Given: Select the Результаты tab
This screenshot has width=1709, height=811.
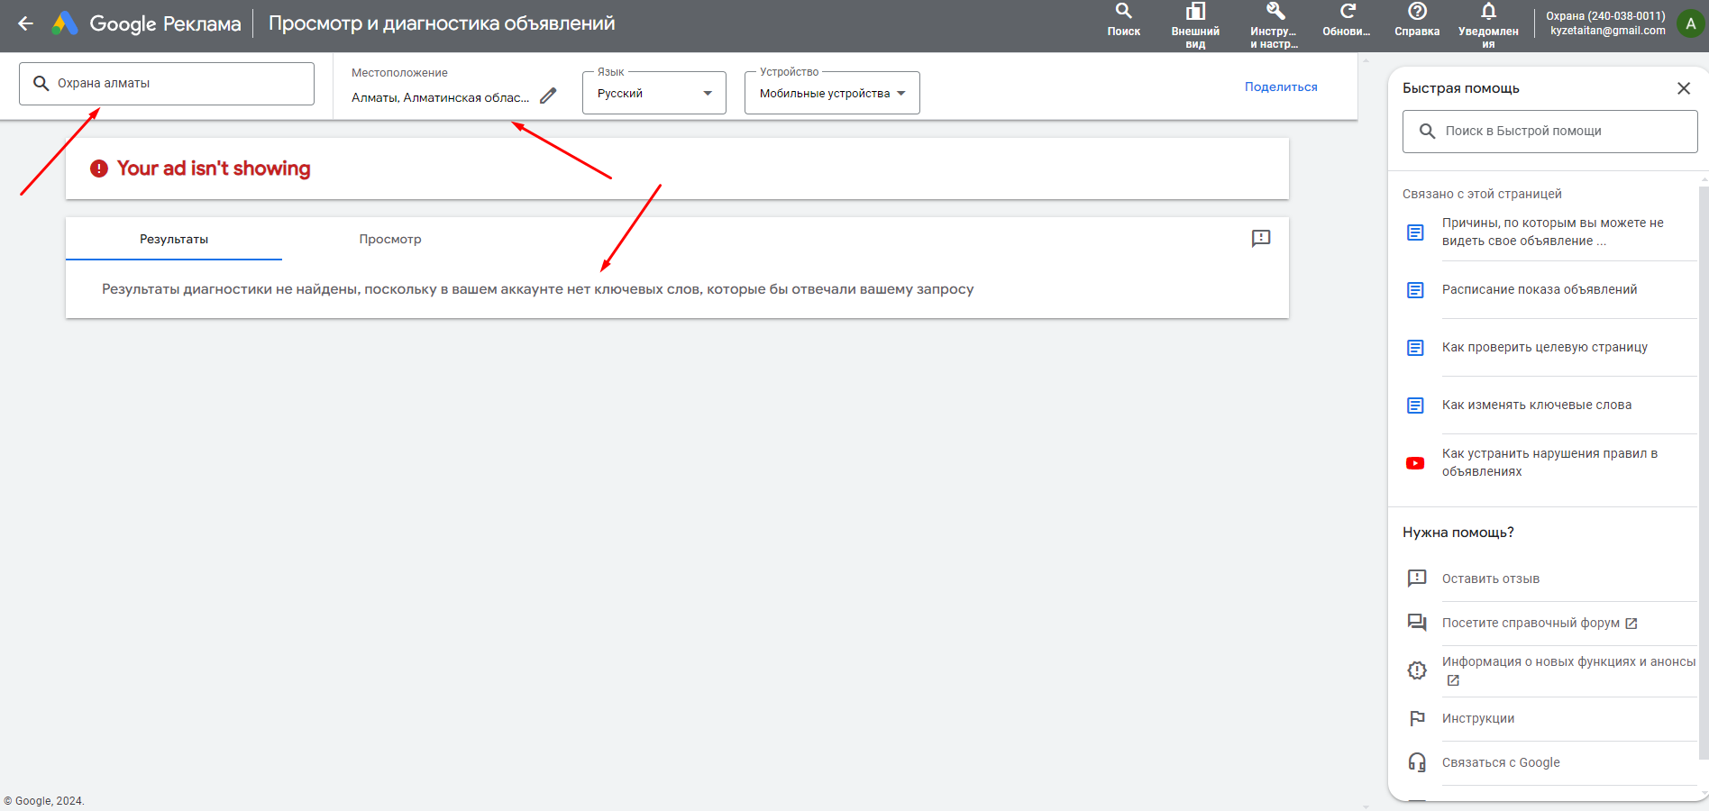Looking at the screenshot, I should (x=174, y=239).
